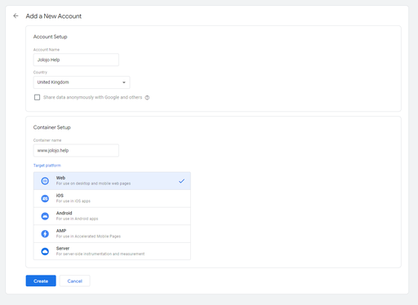Click Share data anonymously with Google text
The width and height of the screenshot is (418, 305).
click(x=92, y=97)
